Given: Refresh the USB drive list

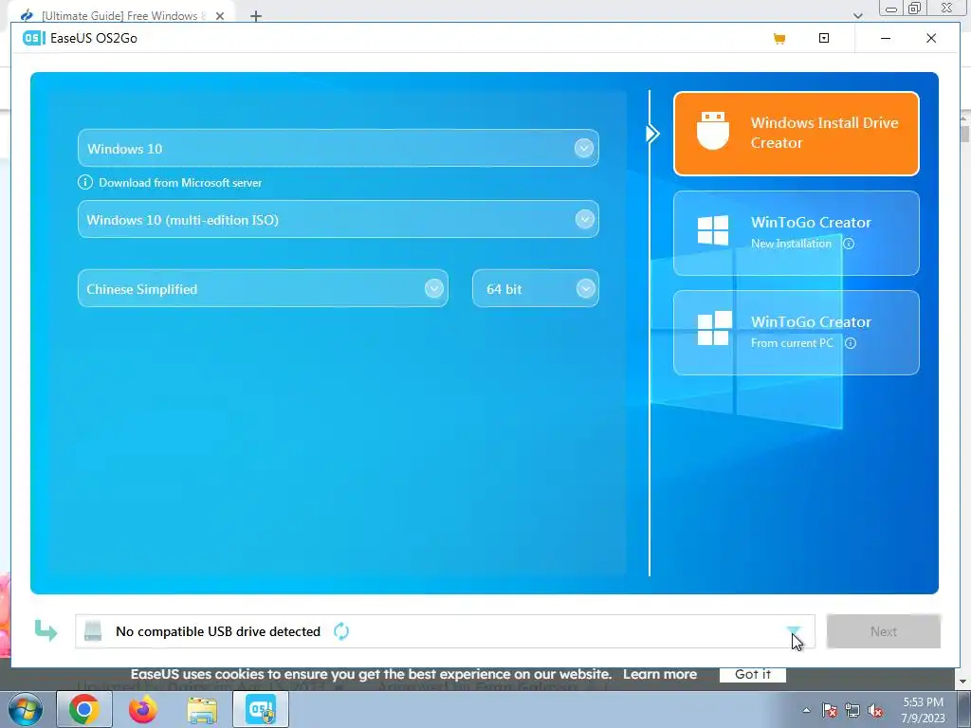Looking at the screenshot, I should [x=341, y=631].
